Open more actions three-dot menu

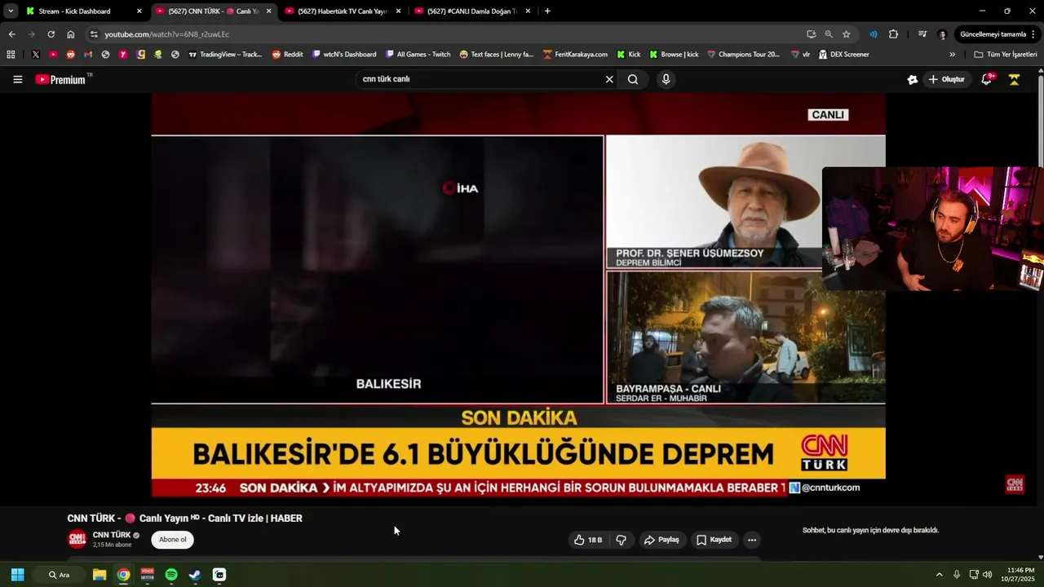click(x=752, y=540)
